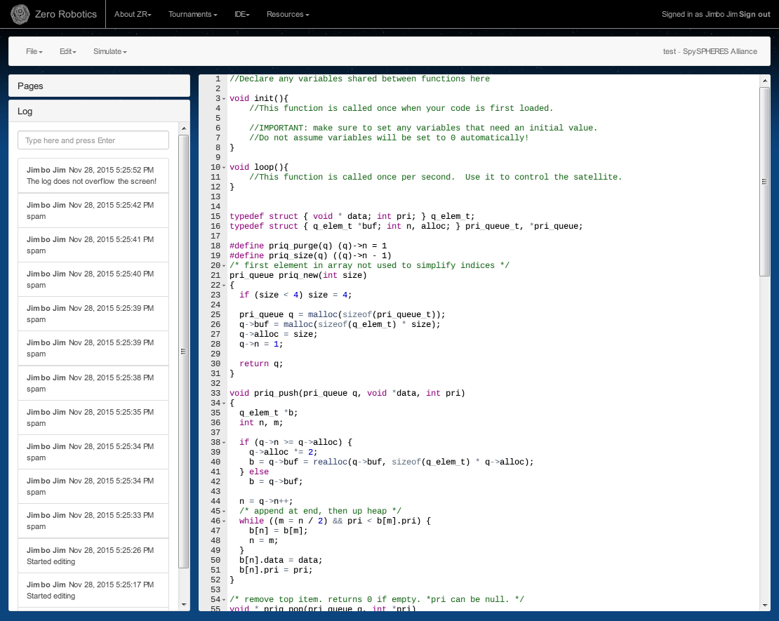Expand the Pages panel header

pyautogui.click(x=100, y=86)
